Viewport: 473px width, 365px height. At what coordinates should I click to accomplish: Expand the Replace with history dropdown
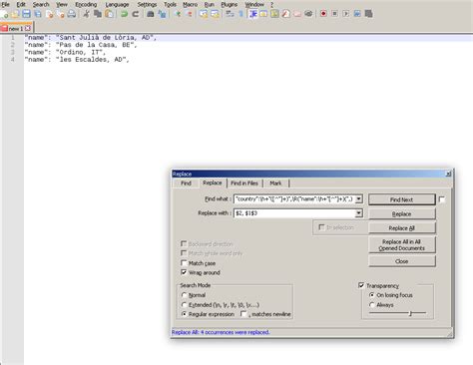[x=358, y=213]
